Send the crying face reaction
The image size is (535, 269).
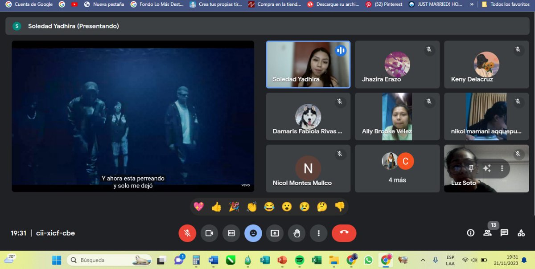tap(305, 207)
